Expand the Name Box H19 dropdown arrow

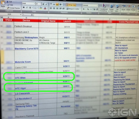click(20, 15)
